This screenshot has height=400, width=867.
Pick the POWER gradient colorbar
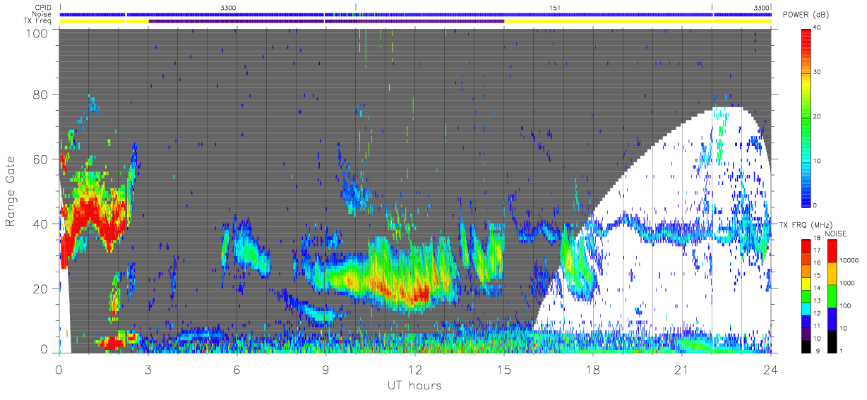(808, 116)
